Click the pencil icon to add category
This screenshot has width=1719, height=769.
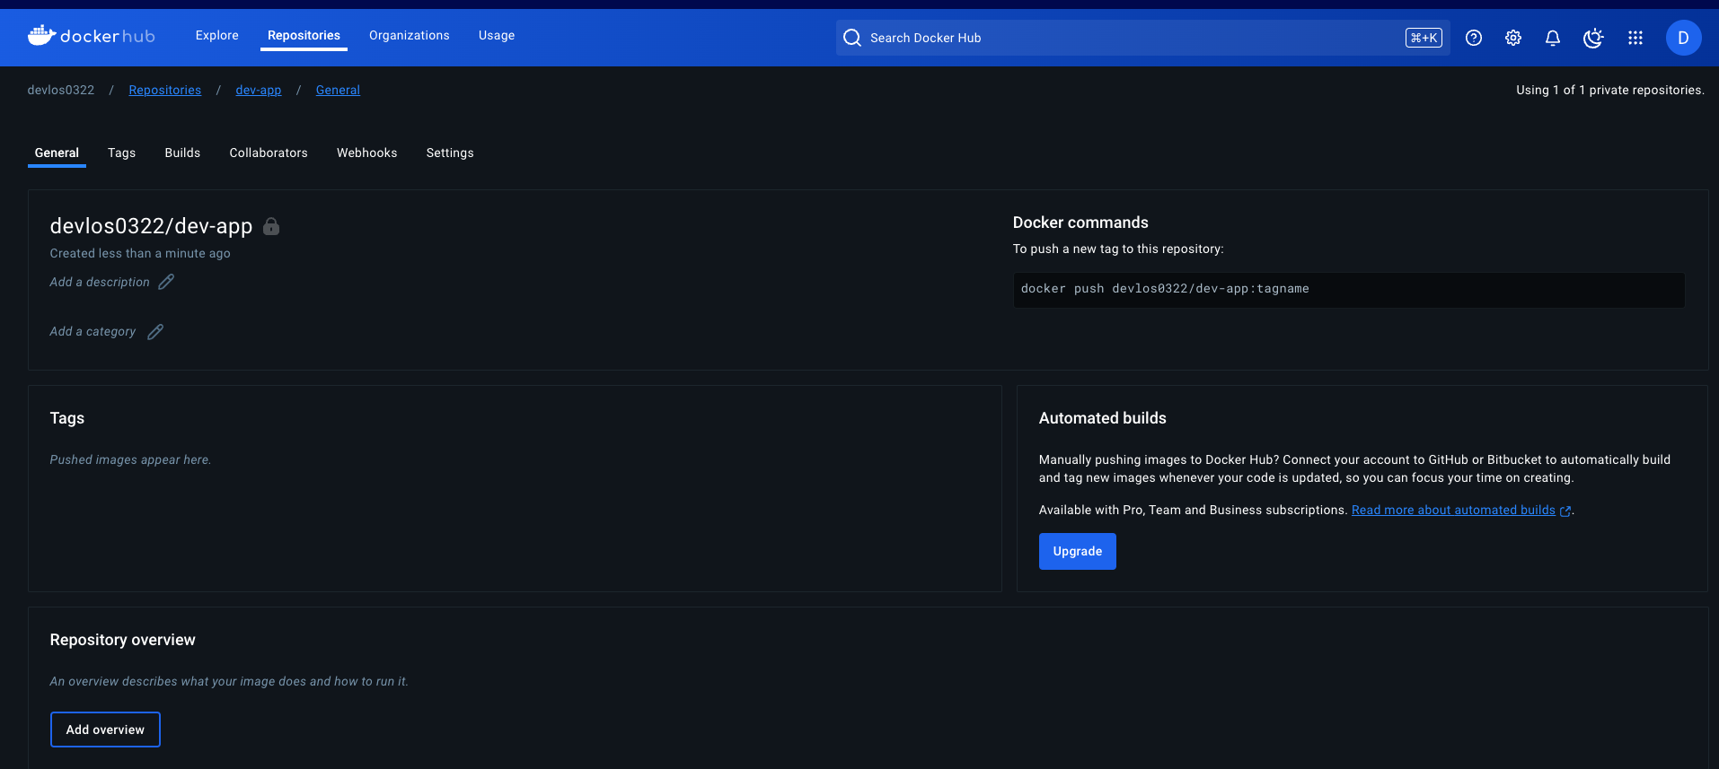(x=155, y=331)
